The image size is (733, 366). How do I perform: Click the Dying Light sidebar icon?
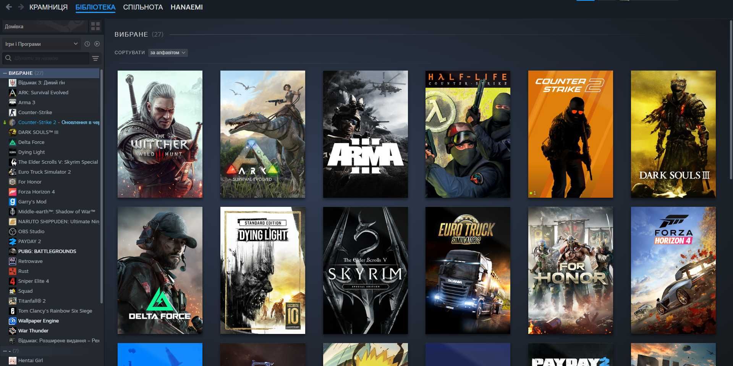tap(13, 152)
